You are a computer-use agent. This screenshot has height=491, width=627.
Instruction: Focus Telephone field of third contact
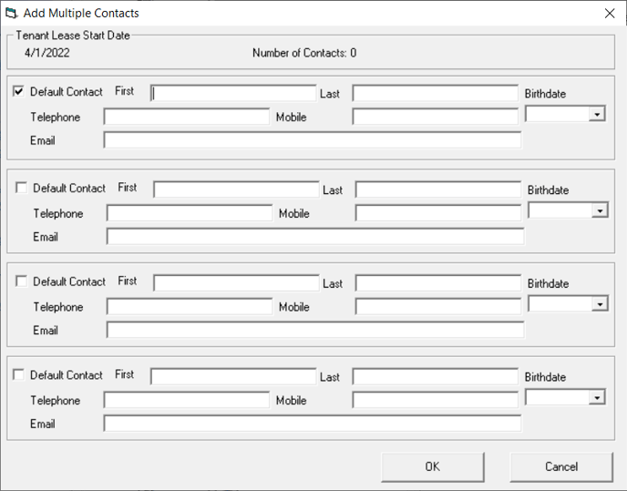click(x=190, y=307)
